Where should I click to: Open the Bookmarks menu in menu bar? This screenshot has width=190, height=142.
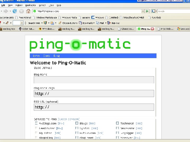[x=31, y=5]
